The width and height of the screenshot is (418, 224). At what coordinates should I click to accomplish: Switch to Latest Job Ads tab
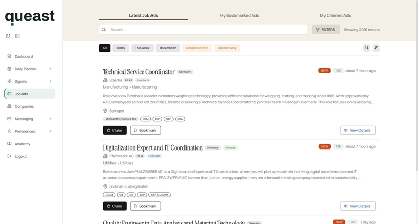[x=143, y=16]
